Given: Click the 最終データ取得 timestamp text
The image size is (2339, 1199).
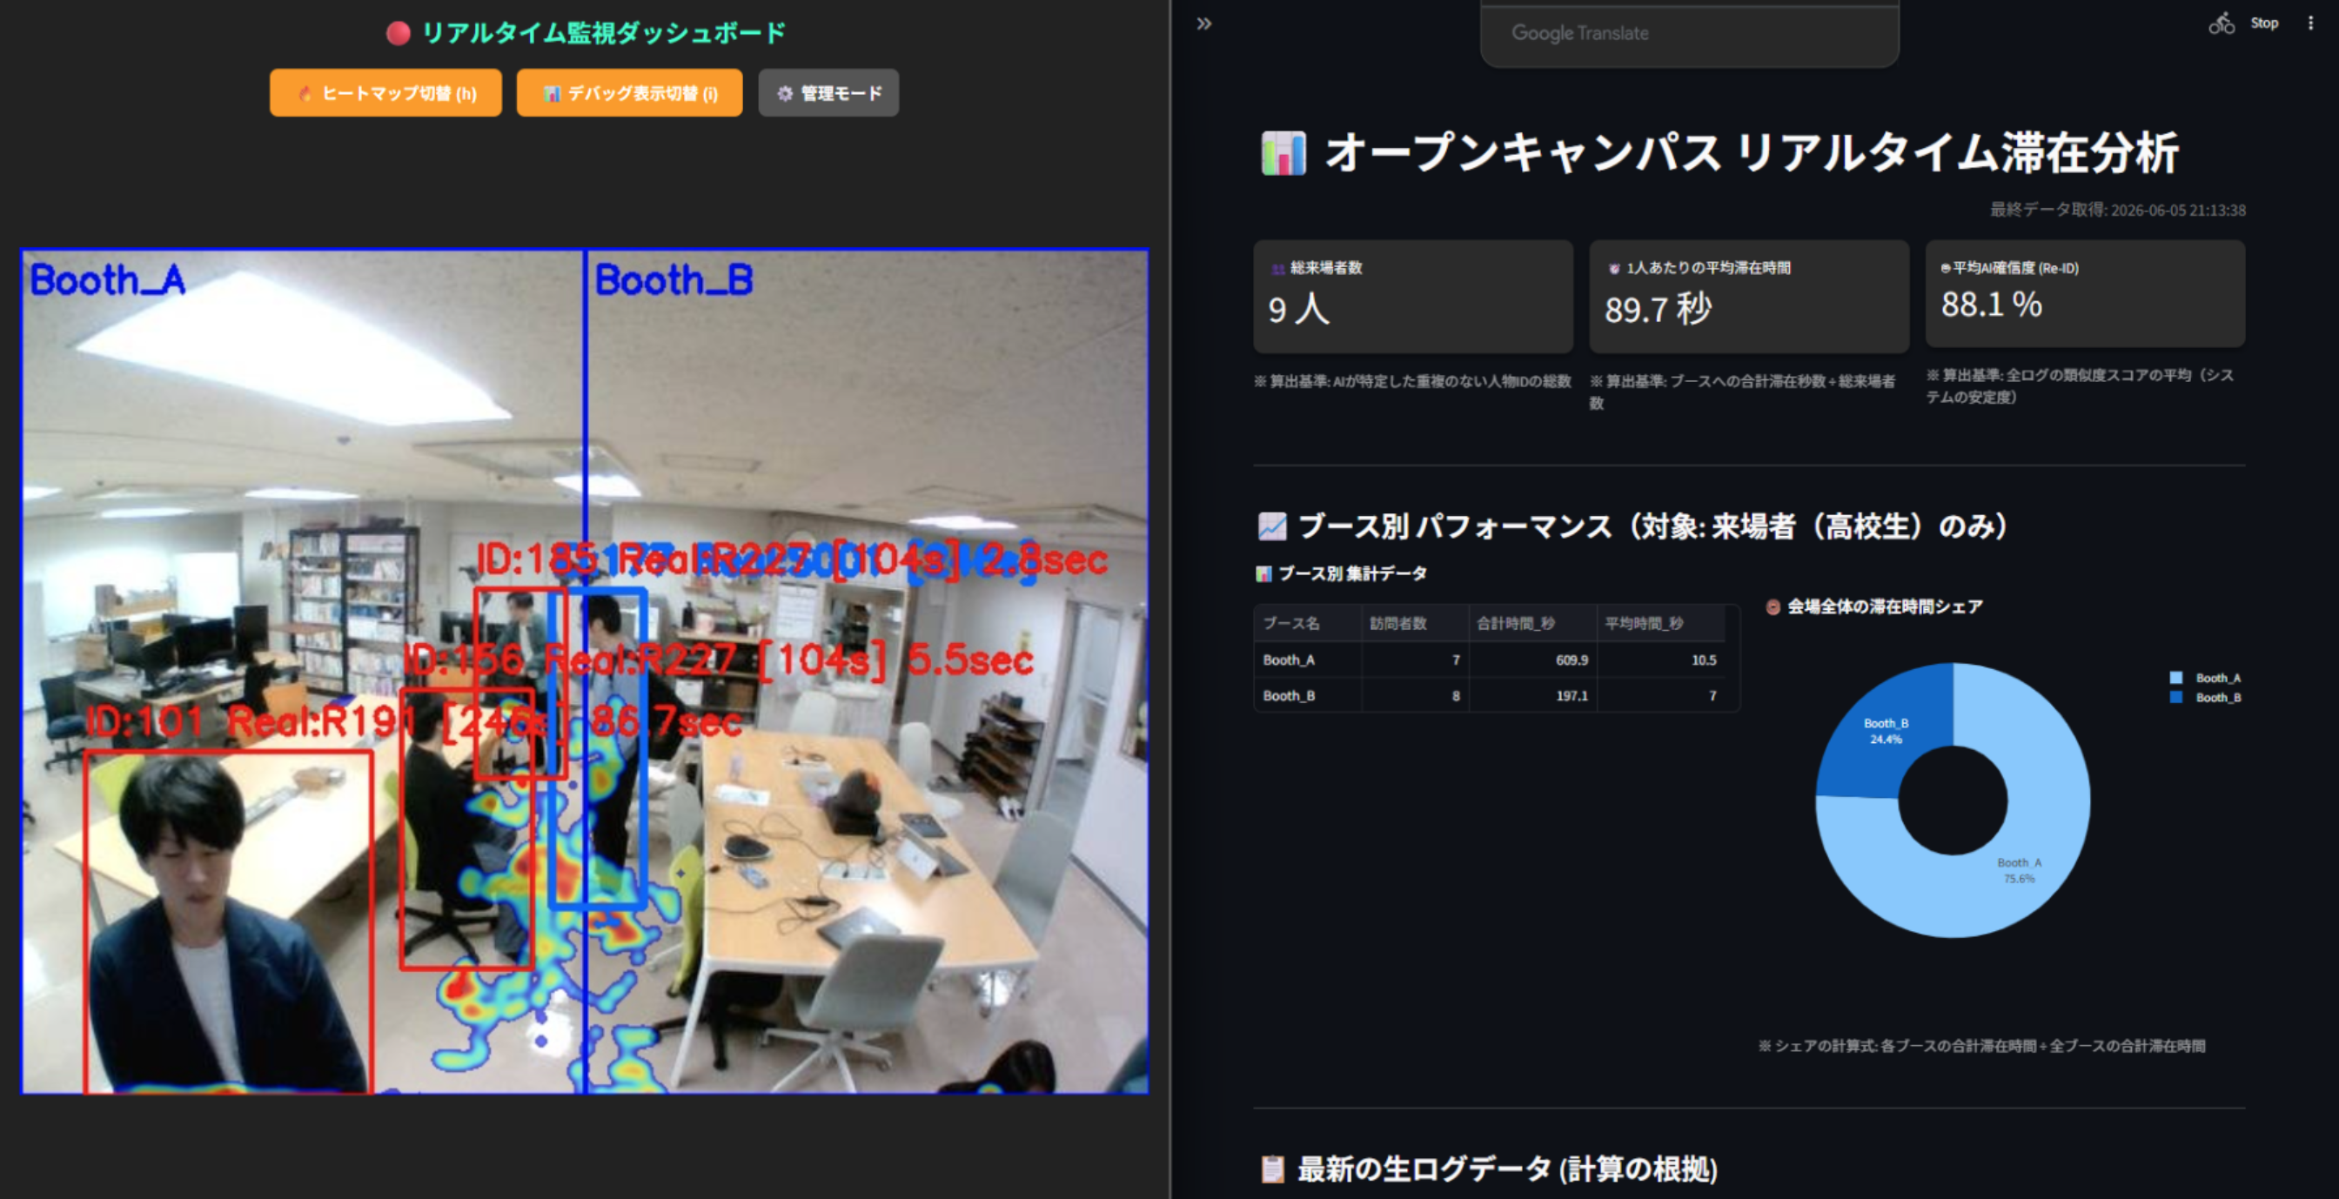Looking at the screenshot, I should click(x=2117, y=210).
